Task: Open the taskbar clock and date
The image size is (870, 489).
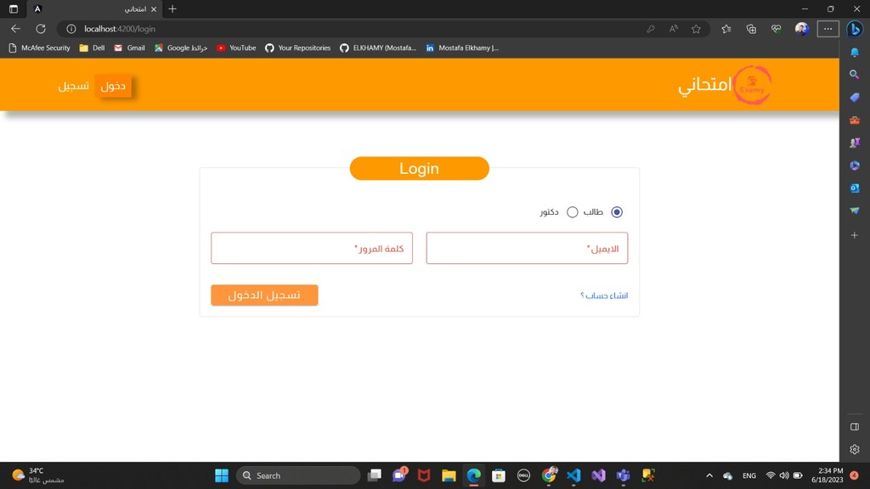Action: click(827, 475)
